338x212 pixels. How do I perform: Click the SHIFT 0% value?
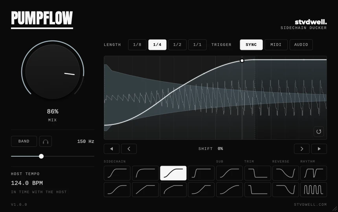[x=220, y=149]
